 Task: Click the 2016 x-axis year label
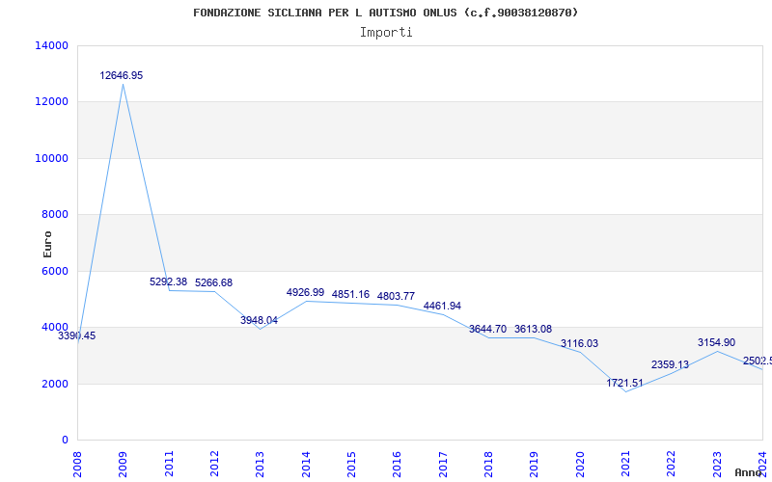click(x=397, y=464)
